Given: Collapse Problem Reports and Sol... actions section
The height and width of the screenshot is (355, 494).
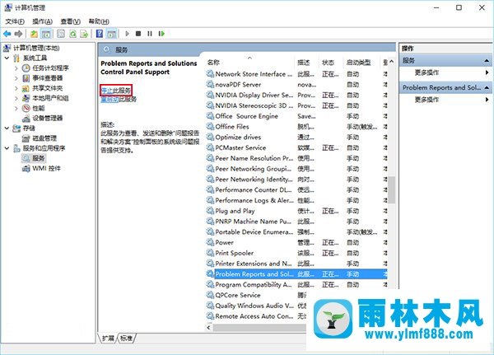Looking at the screenshot, I should click(487, 87).
